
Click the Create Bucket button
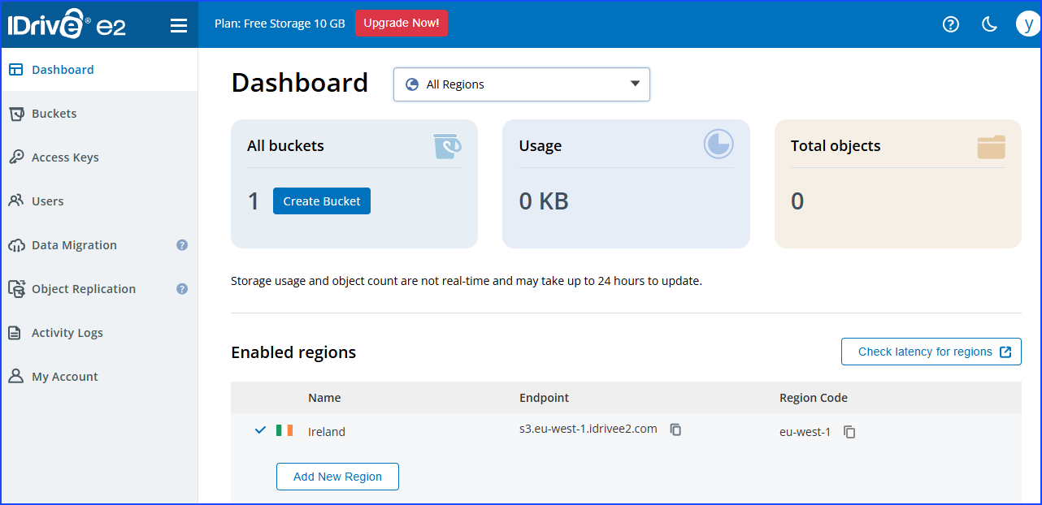pyautogui.click(x=321, y=201)
